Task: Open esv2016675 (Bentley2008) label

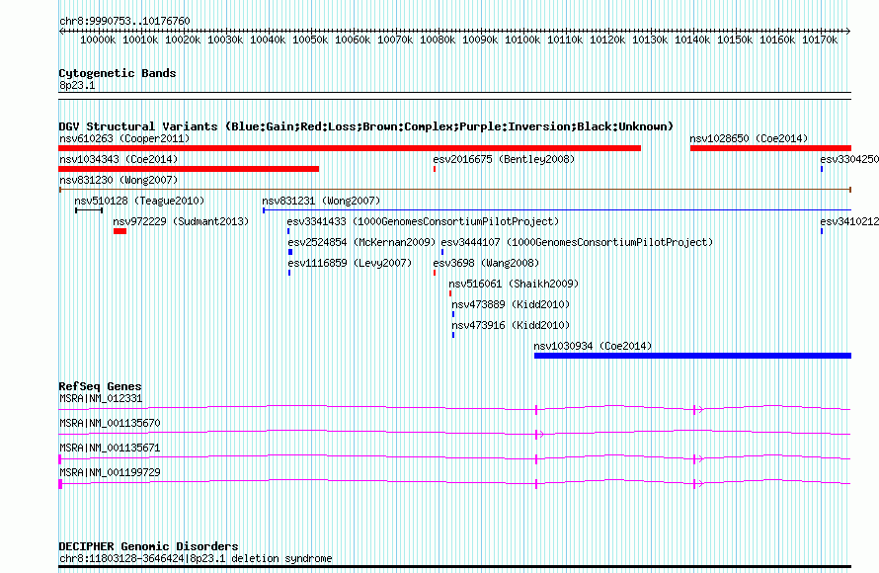Action: coord(504,159)
